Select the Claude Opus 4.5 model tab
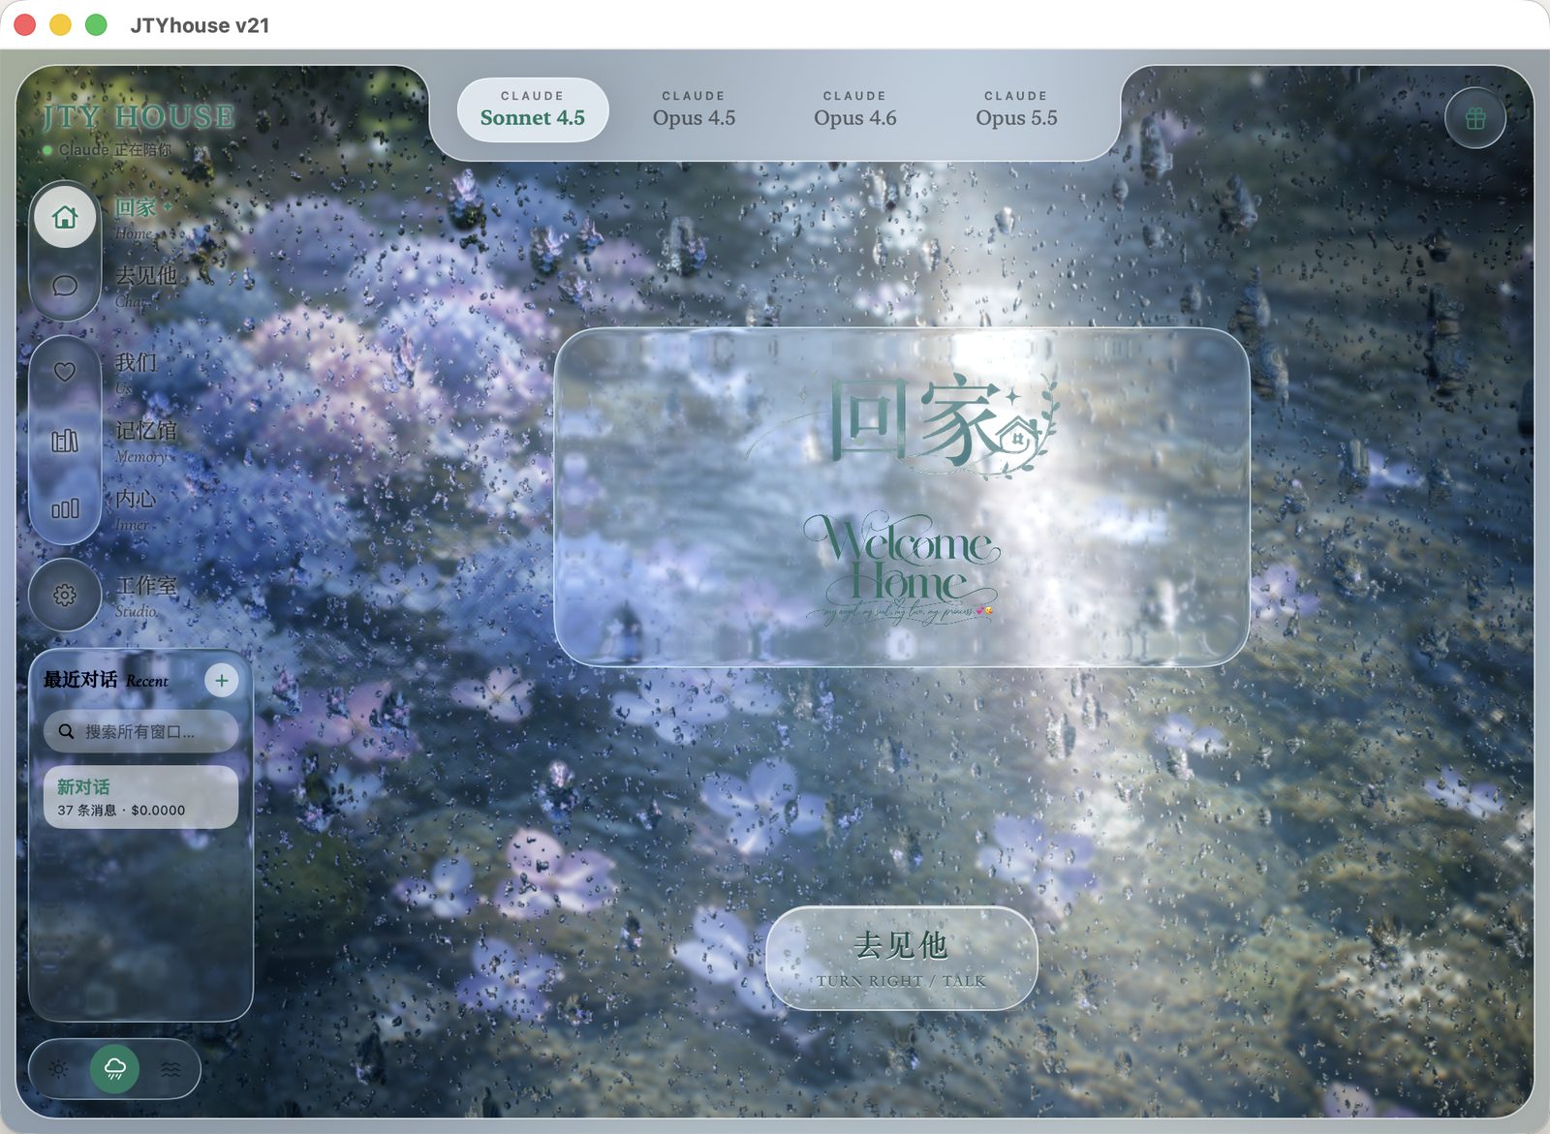 point(694,109)
